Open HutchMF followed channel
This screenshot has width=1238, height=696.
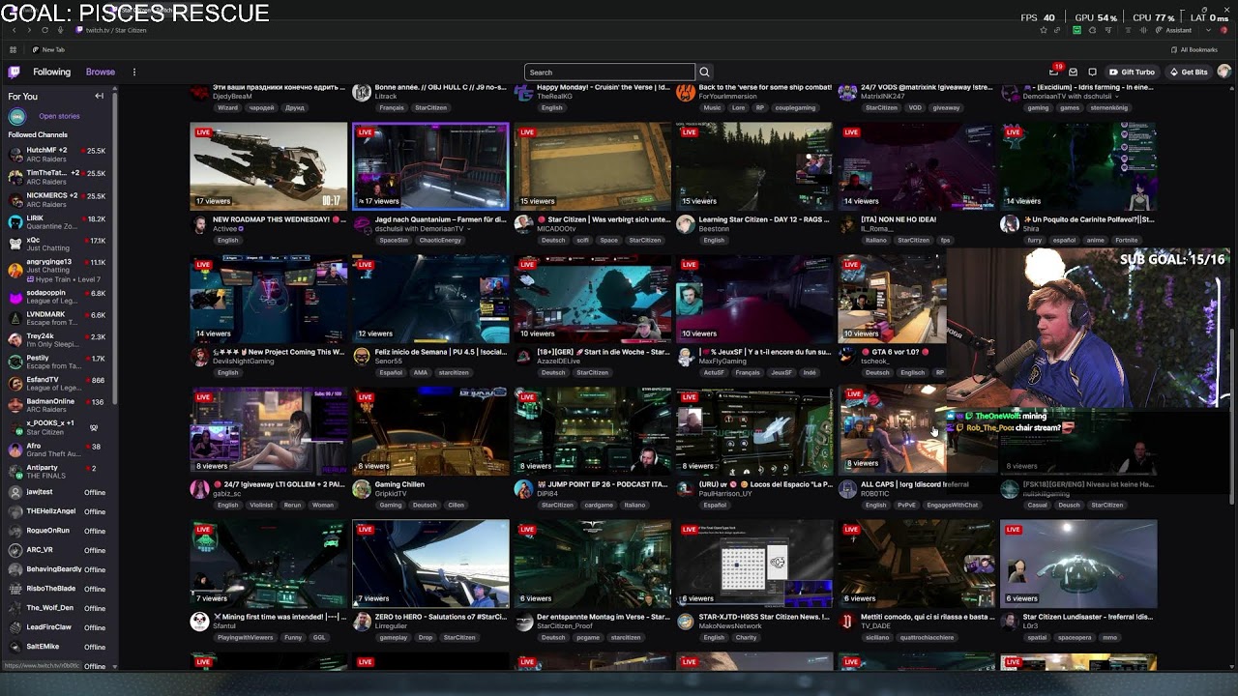coord(58,155)
